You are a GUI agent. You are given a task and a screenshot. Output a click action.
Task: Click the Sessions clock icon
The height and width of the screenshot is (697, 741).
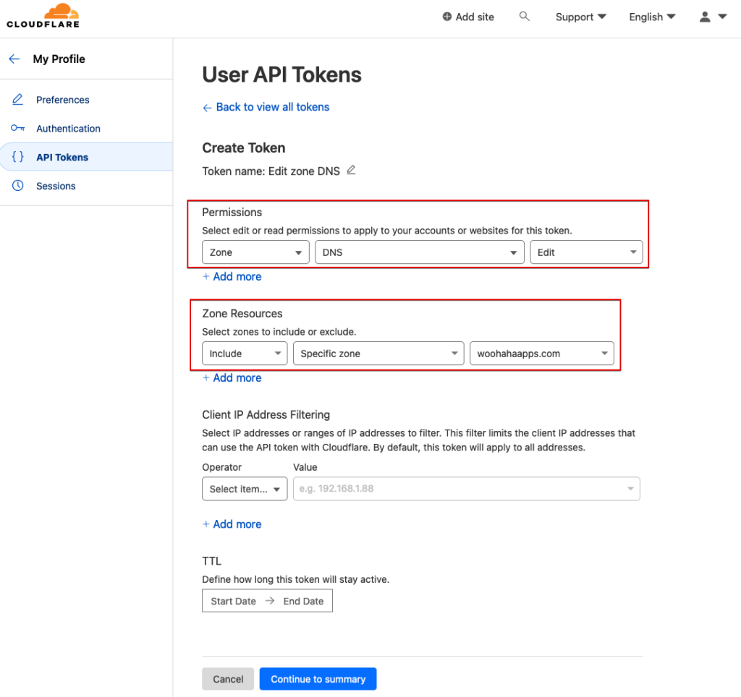point(17,186)
